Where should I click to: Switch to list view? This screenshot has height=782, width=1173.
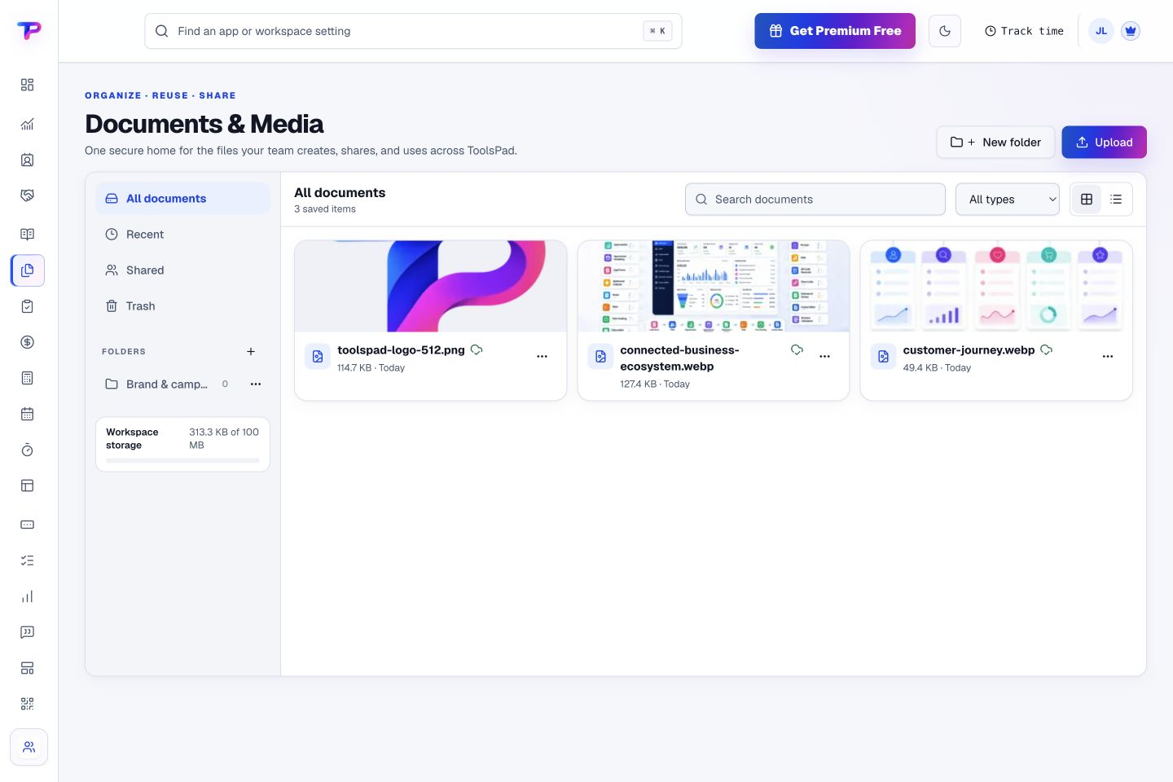(x=1116, y=199)
